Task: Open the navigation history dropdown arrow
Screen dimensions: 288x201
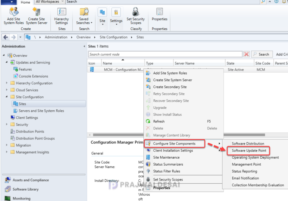Action: point(20,37)
